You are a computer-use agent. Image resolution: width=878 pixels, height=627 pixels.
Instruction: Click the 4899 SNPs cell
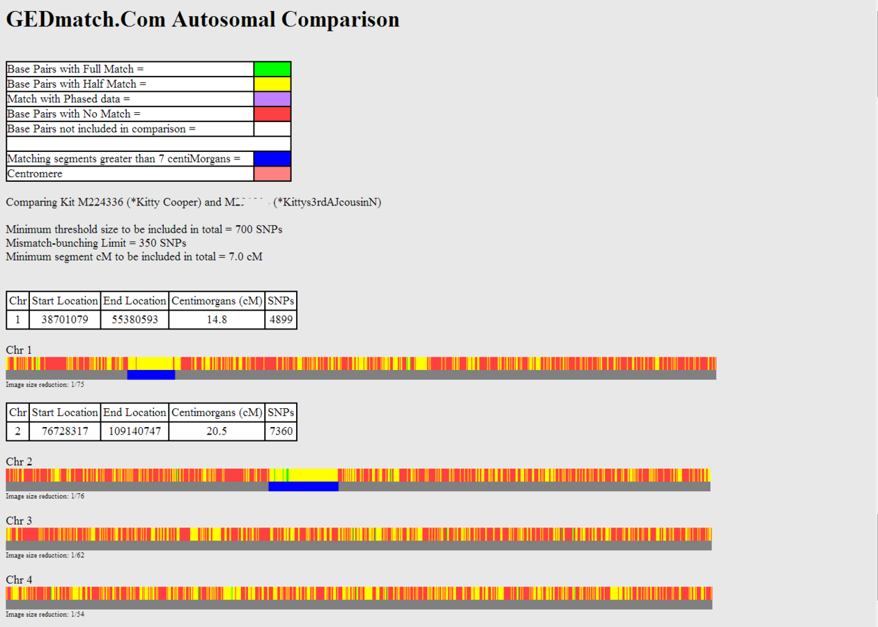tap(281, 320)
